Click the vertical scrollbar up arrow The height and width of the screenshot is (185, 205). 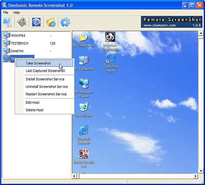201,33
